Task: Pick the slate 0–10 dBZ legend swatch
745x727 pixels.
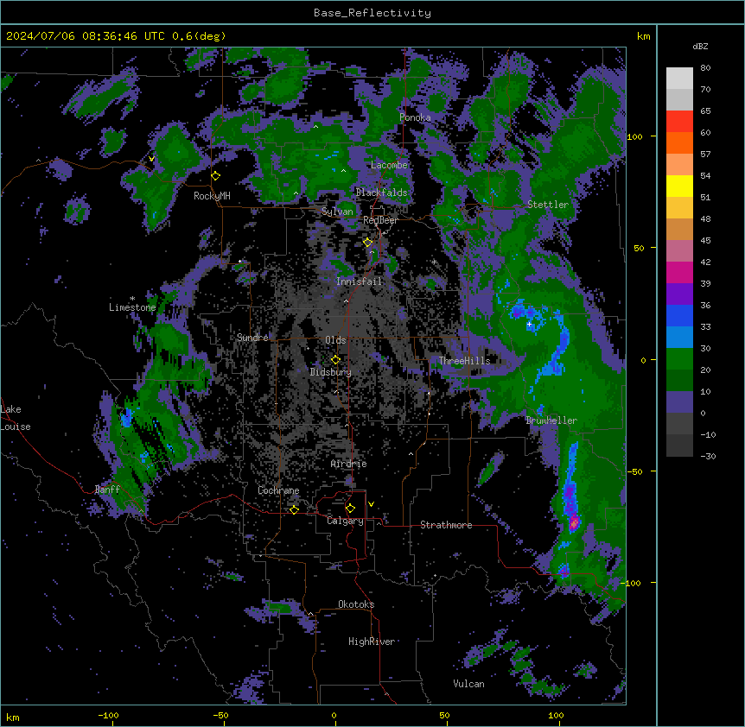Action: (679, 402)
